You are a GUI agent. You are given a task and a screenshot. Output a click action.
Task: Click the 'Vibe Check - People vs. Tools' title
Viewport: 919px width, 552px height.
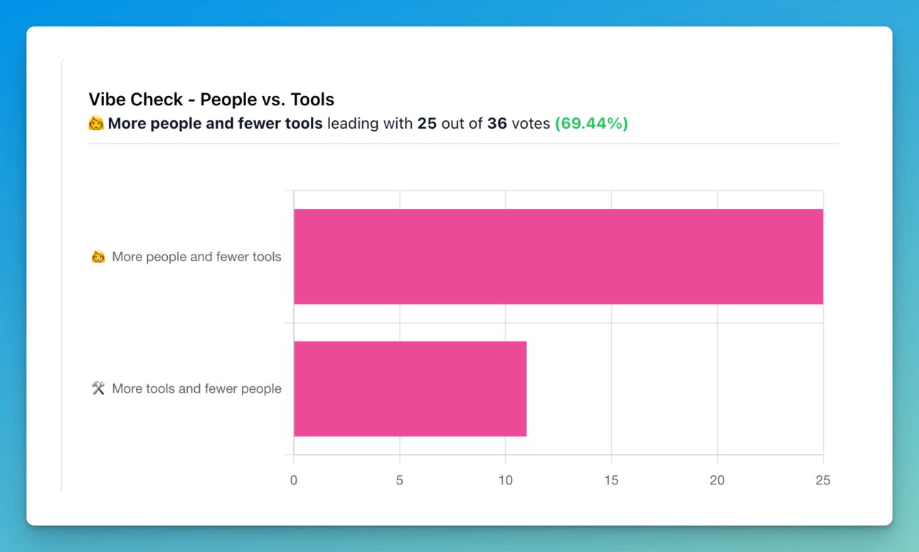click(x=211, y=99)
